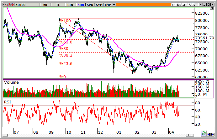Image resolution: width=217 pixels, height=139 pixels.
Task: Click the SYM toolbar item
Action: 99,5
